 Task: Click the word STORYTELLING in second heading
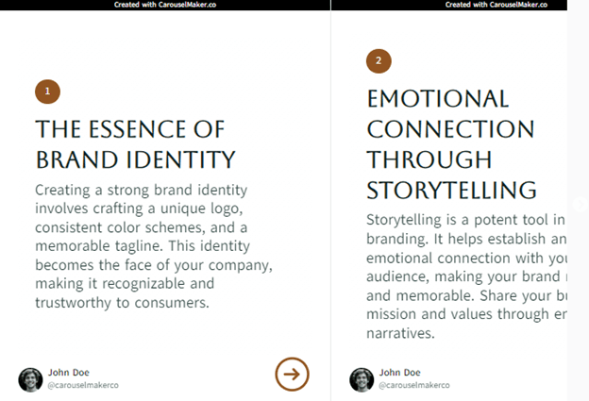point(451,190)
